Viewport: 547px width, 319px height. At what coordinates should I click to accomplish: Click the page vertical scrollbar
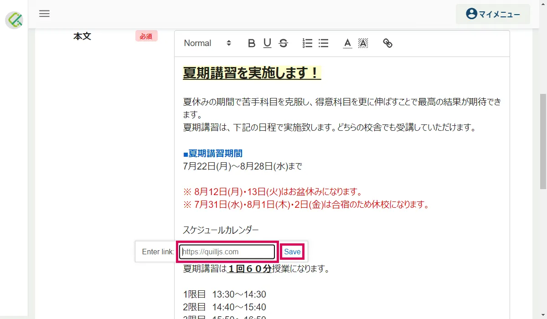(543, 141)
